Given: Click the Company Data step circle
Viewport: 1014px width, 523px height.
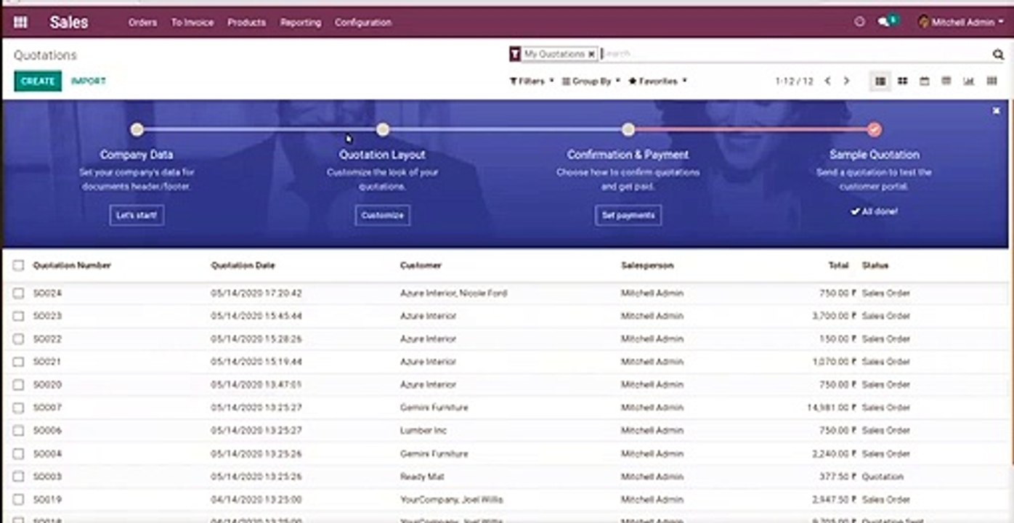Looking at the screenshot, I should 137,130.
